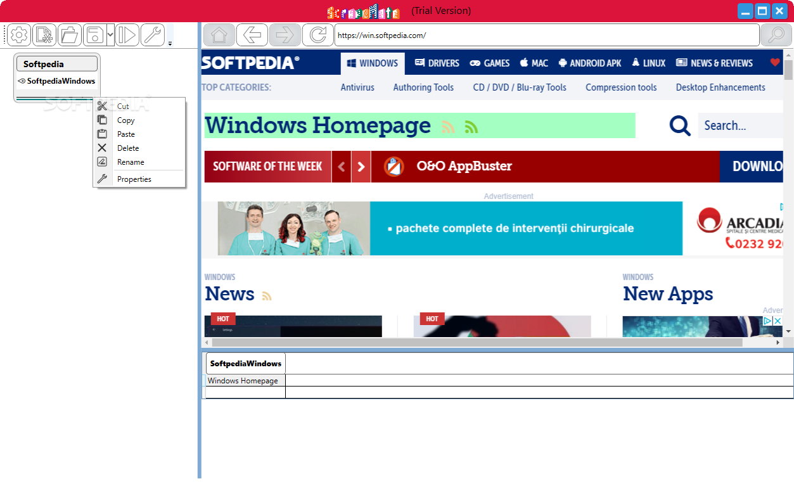
Task: Navigate forward with the right arrow button
Action: click(285, 35)
